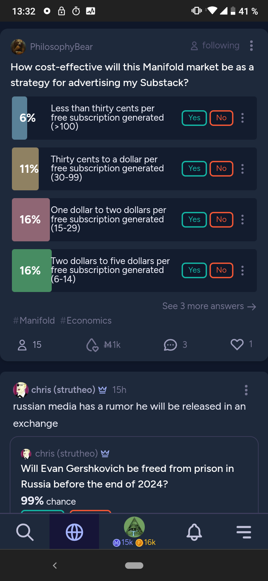Expand See 3 more answers link
Viewport: 268px width, 581px height.
(209, 306)
